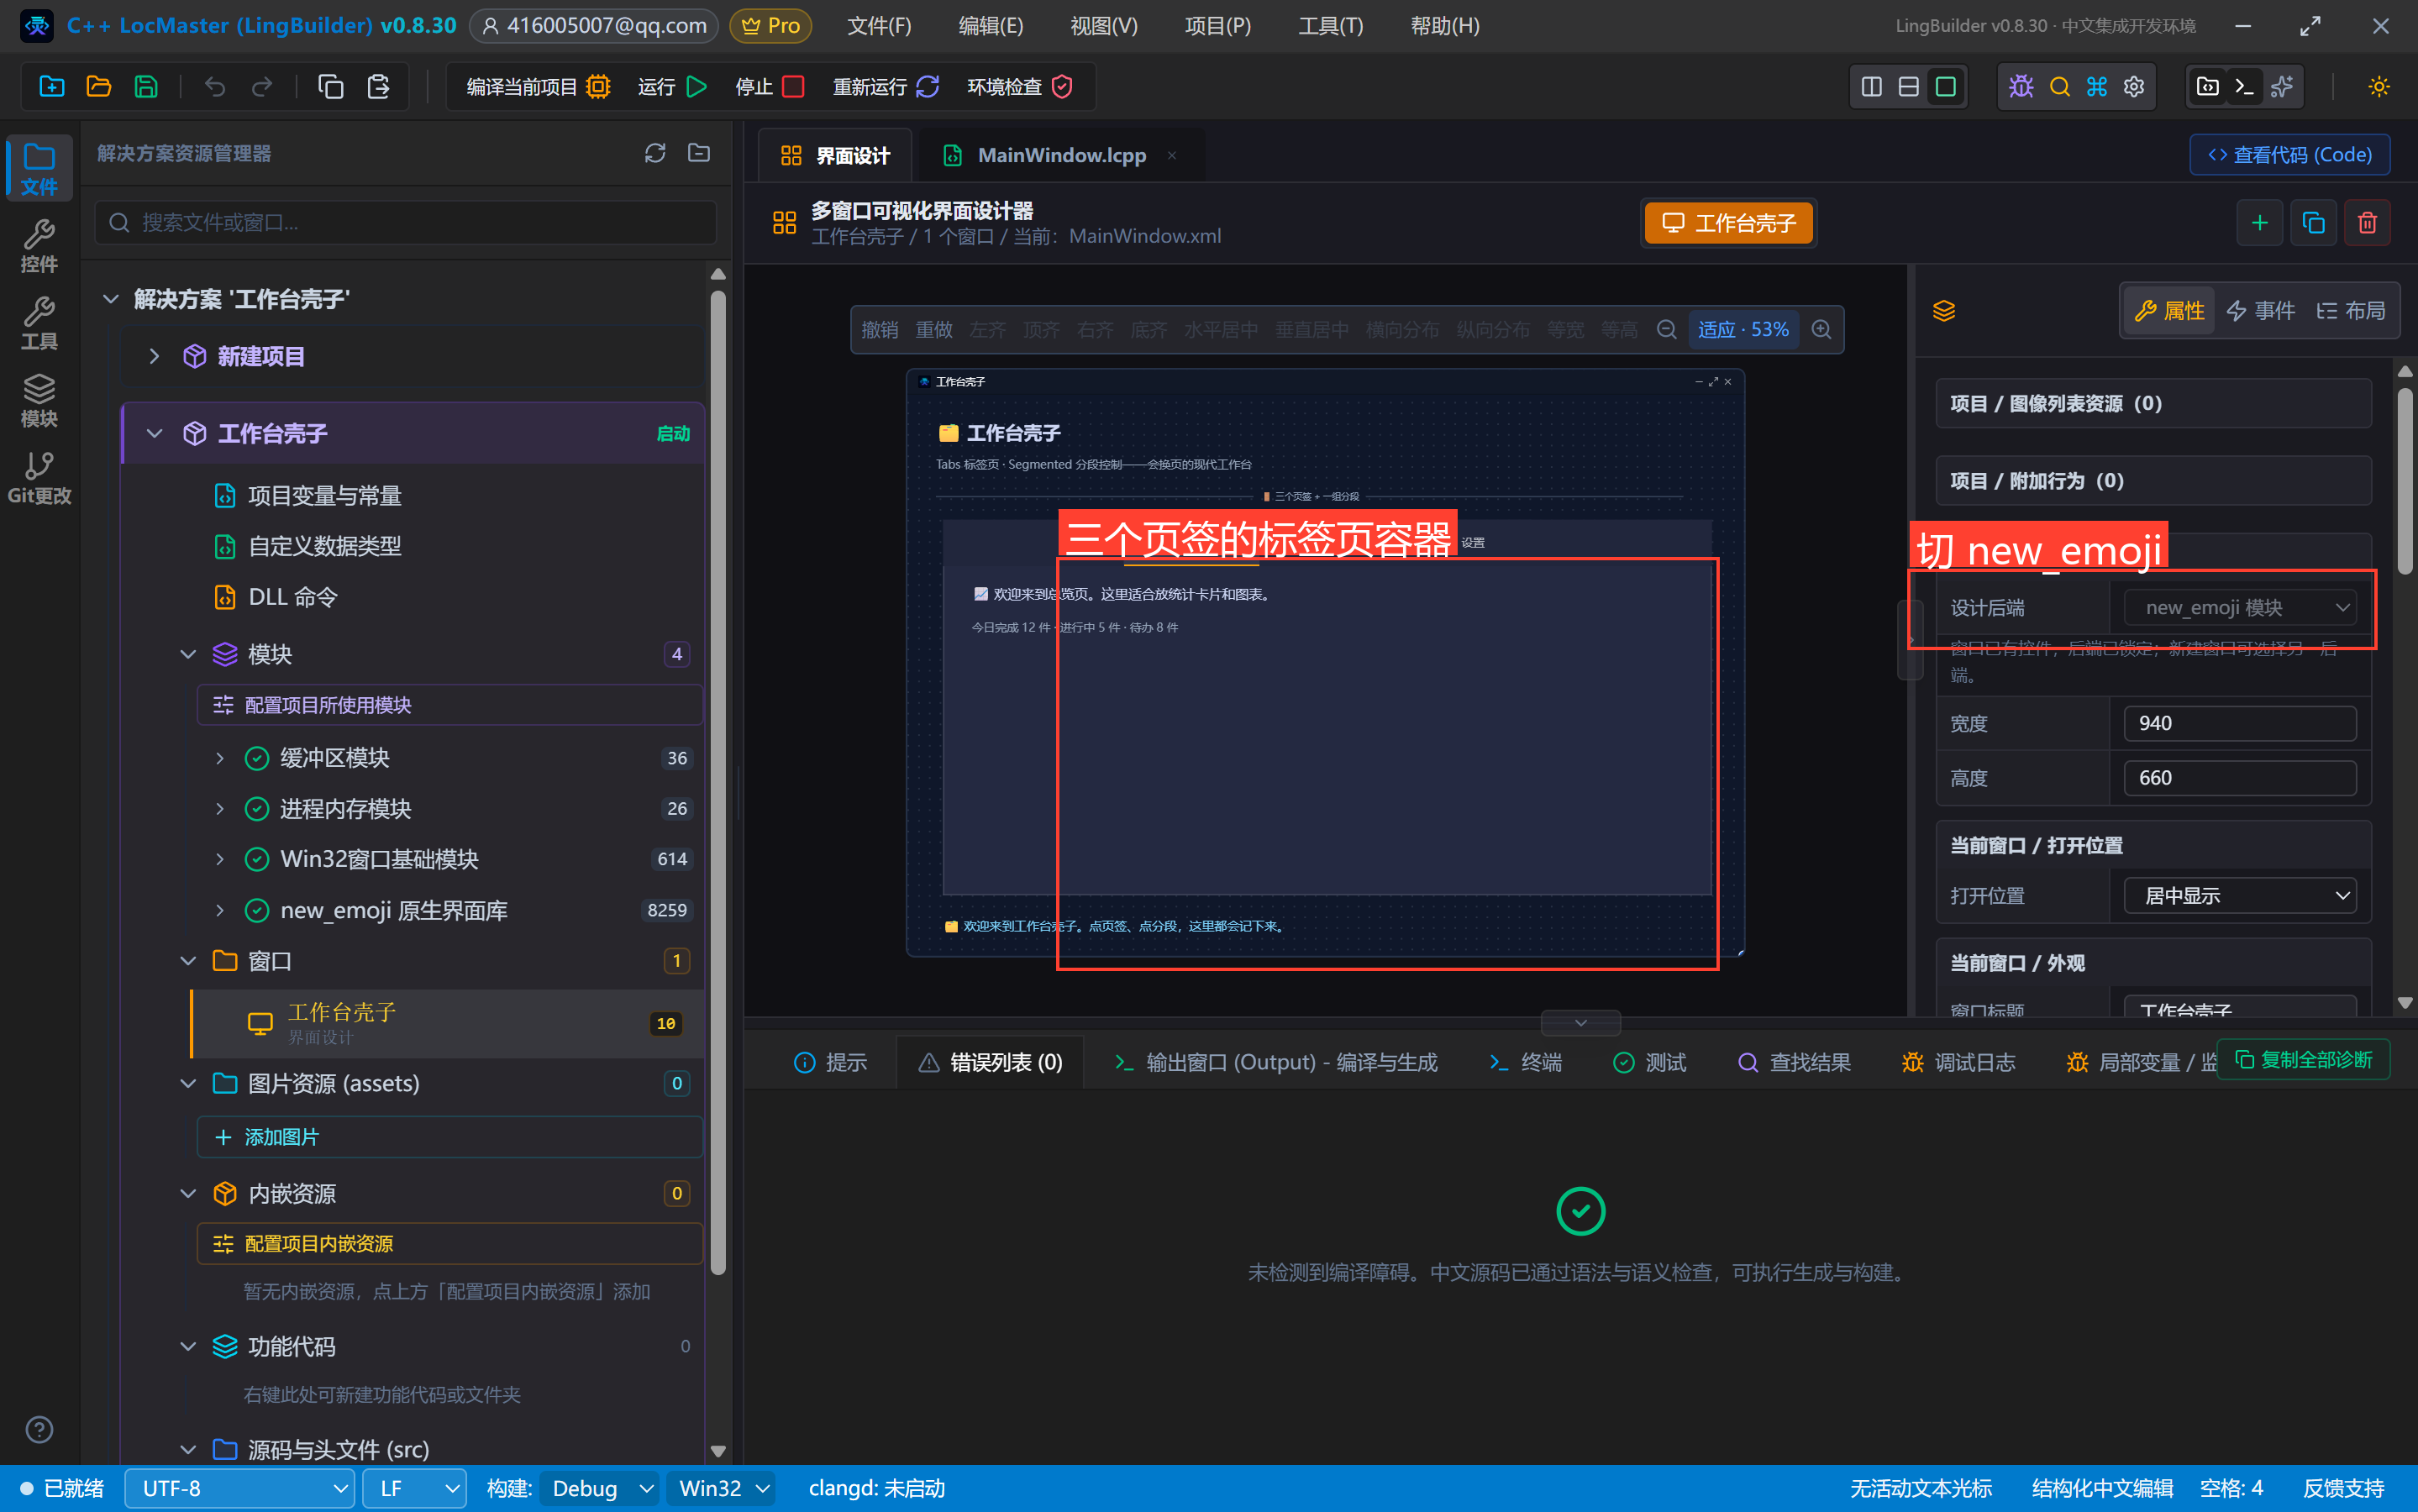Click the green add window plus icon
Viewport: 2418px width, 1512px height.
(x=2259, y=223)
